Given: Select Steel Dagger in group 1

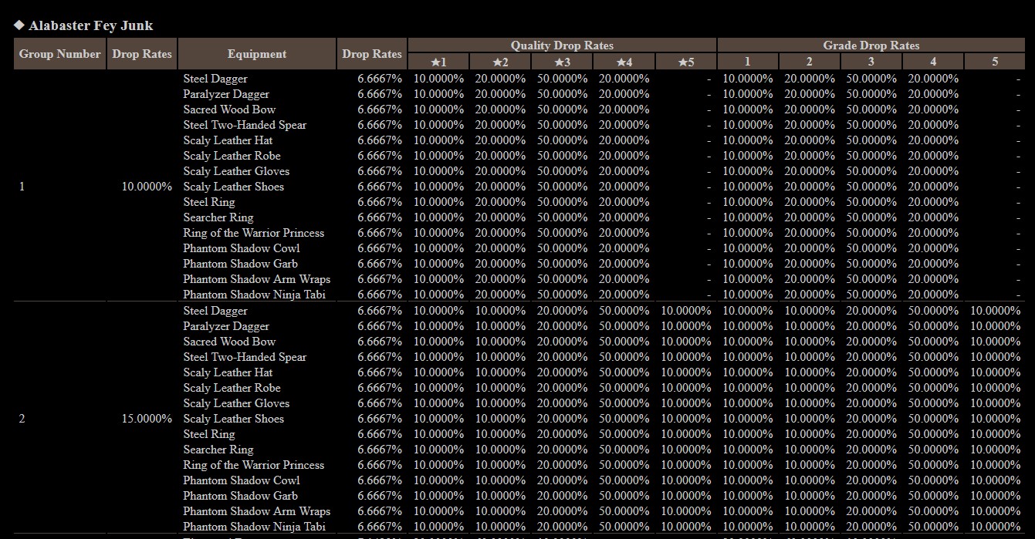Looking at the screenshot, I should tap(215, 79).
